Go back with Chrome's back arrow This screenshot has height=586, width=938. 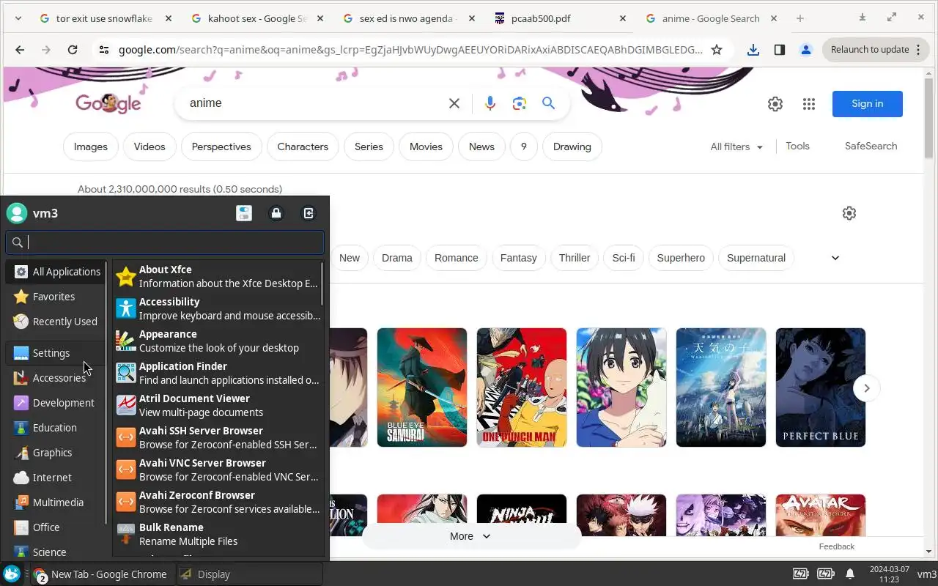point(20,50)
